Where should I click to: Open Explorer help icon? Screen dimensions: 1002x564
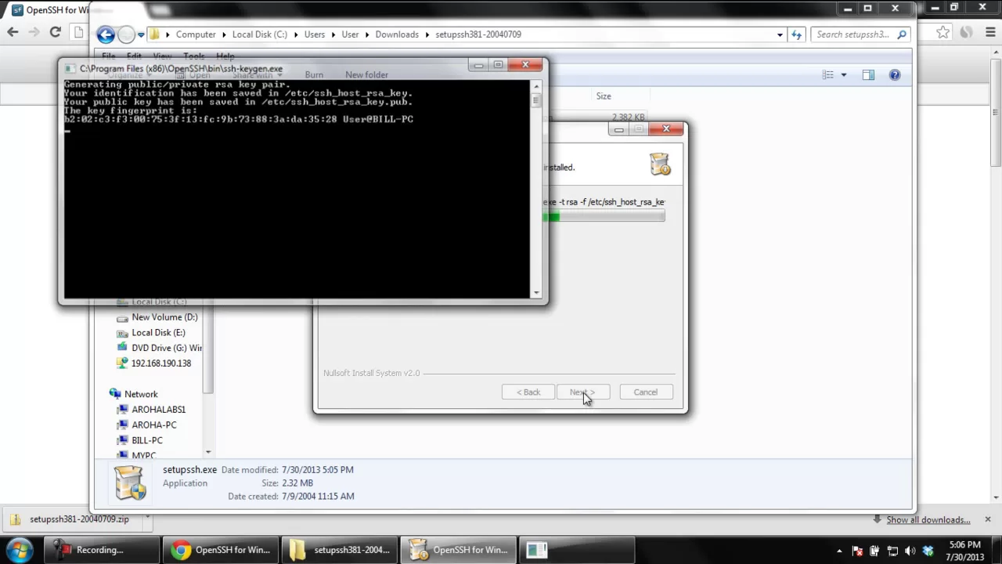(895, 74)
